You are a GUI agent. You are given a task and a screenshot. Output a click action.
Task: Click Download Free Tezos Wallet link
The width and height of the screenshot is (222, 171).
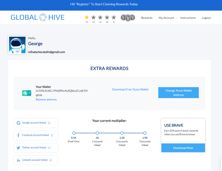click(130, 89)
